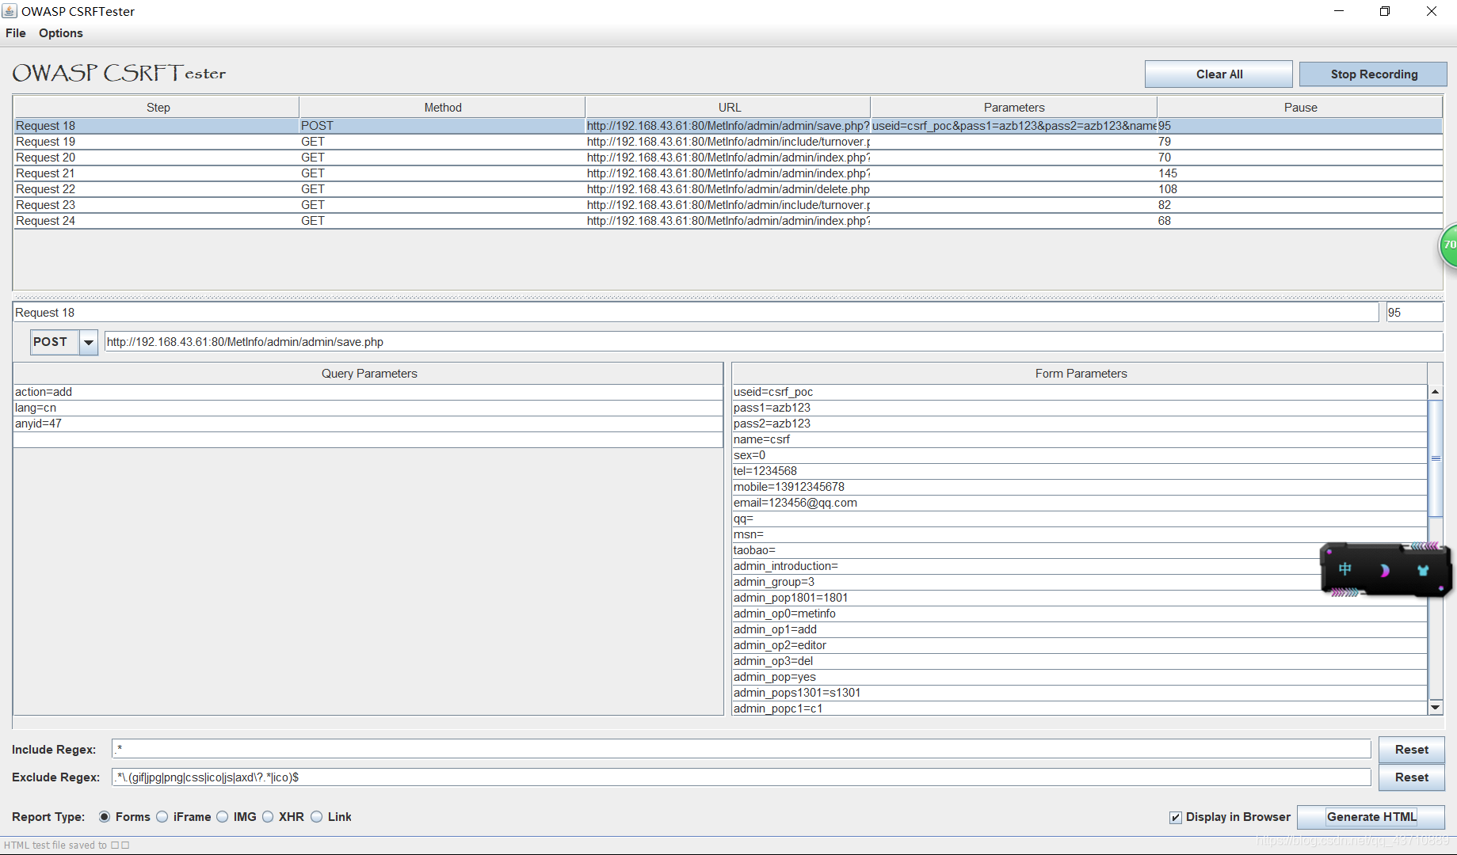The width and height of the screenshot is (1457, 855).
Task: Click the mobile=13912345678 form parameter
Action: (1079, 487)
